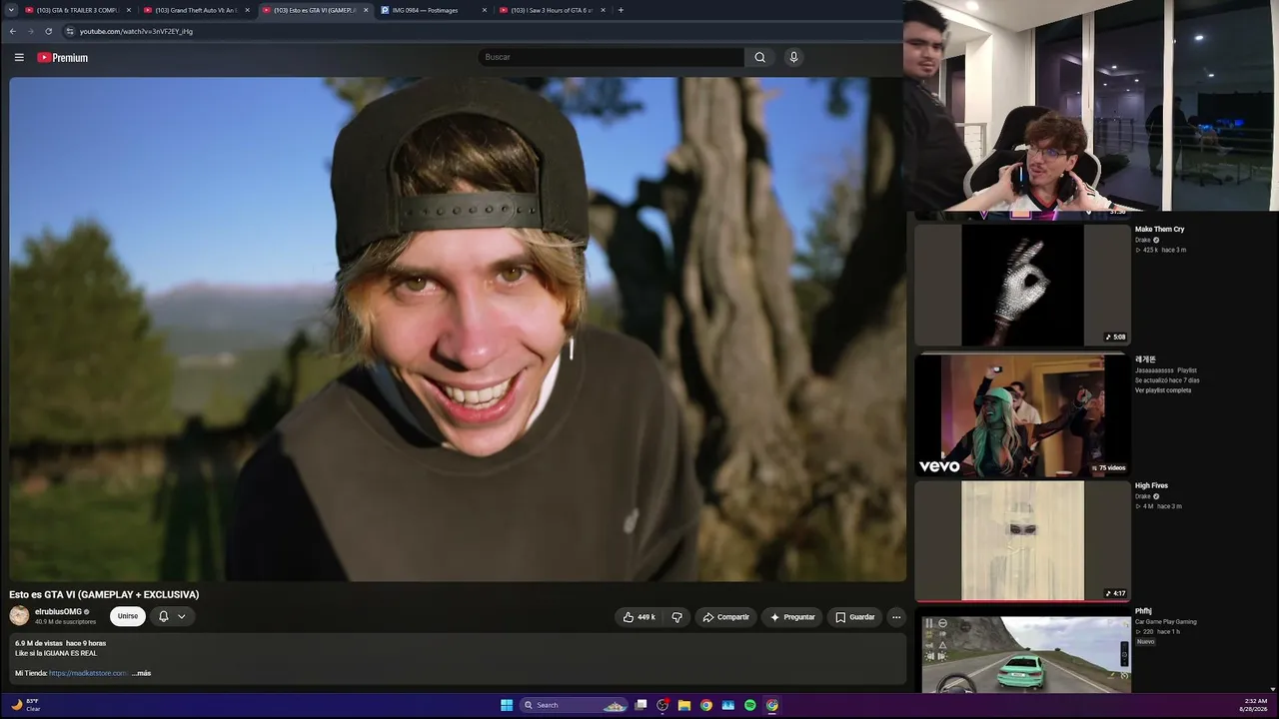The width and height of the screenshot is (1279, 719).
Task: Click the Guardar save button
Action: [855, 617]
